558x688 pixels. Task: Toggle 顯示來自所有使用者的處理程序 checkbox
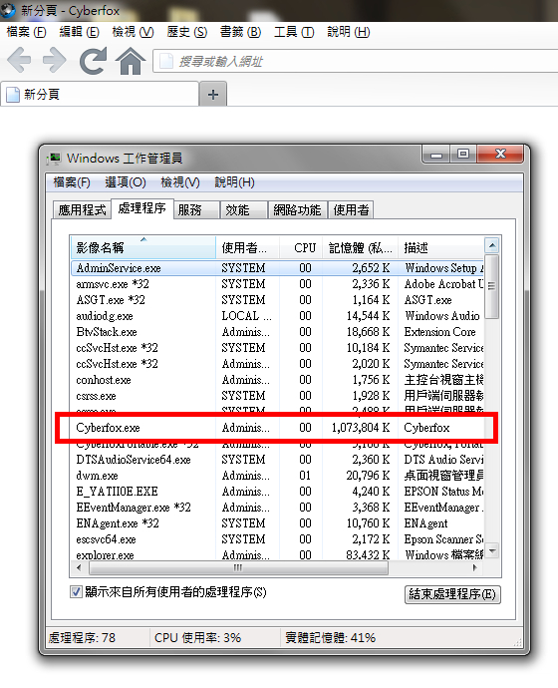(76, 592)
